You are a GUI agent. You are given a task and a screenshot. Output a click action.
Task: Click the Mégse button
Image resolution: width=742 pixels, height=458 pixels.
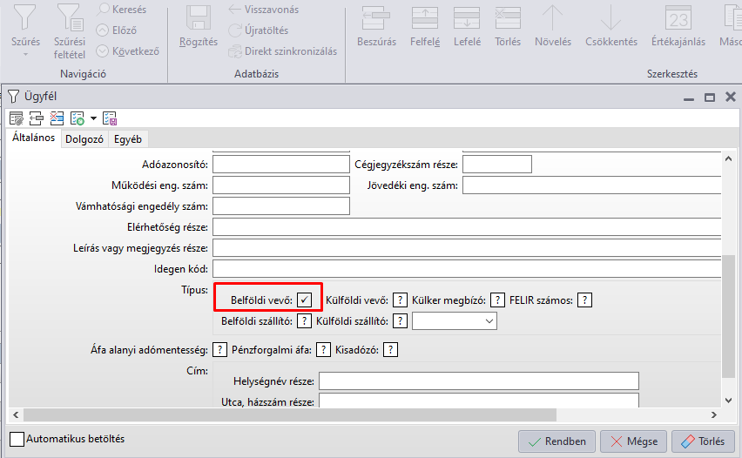point(633,441)
